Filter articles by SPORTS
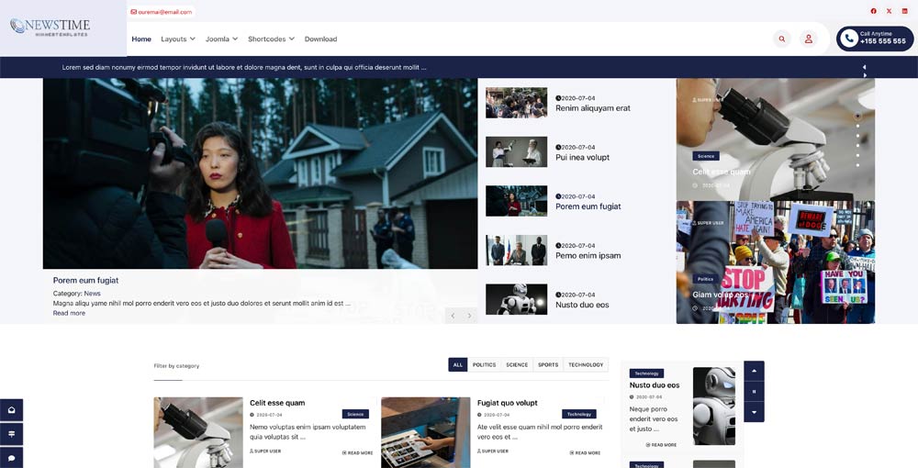Viewport: 918px width, 468px height. (548, 364)
